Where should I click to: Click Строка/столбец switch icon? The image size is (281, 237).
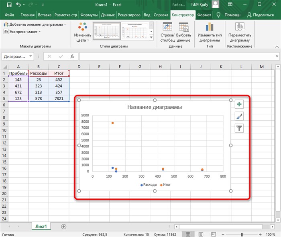point(167,27)
